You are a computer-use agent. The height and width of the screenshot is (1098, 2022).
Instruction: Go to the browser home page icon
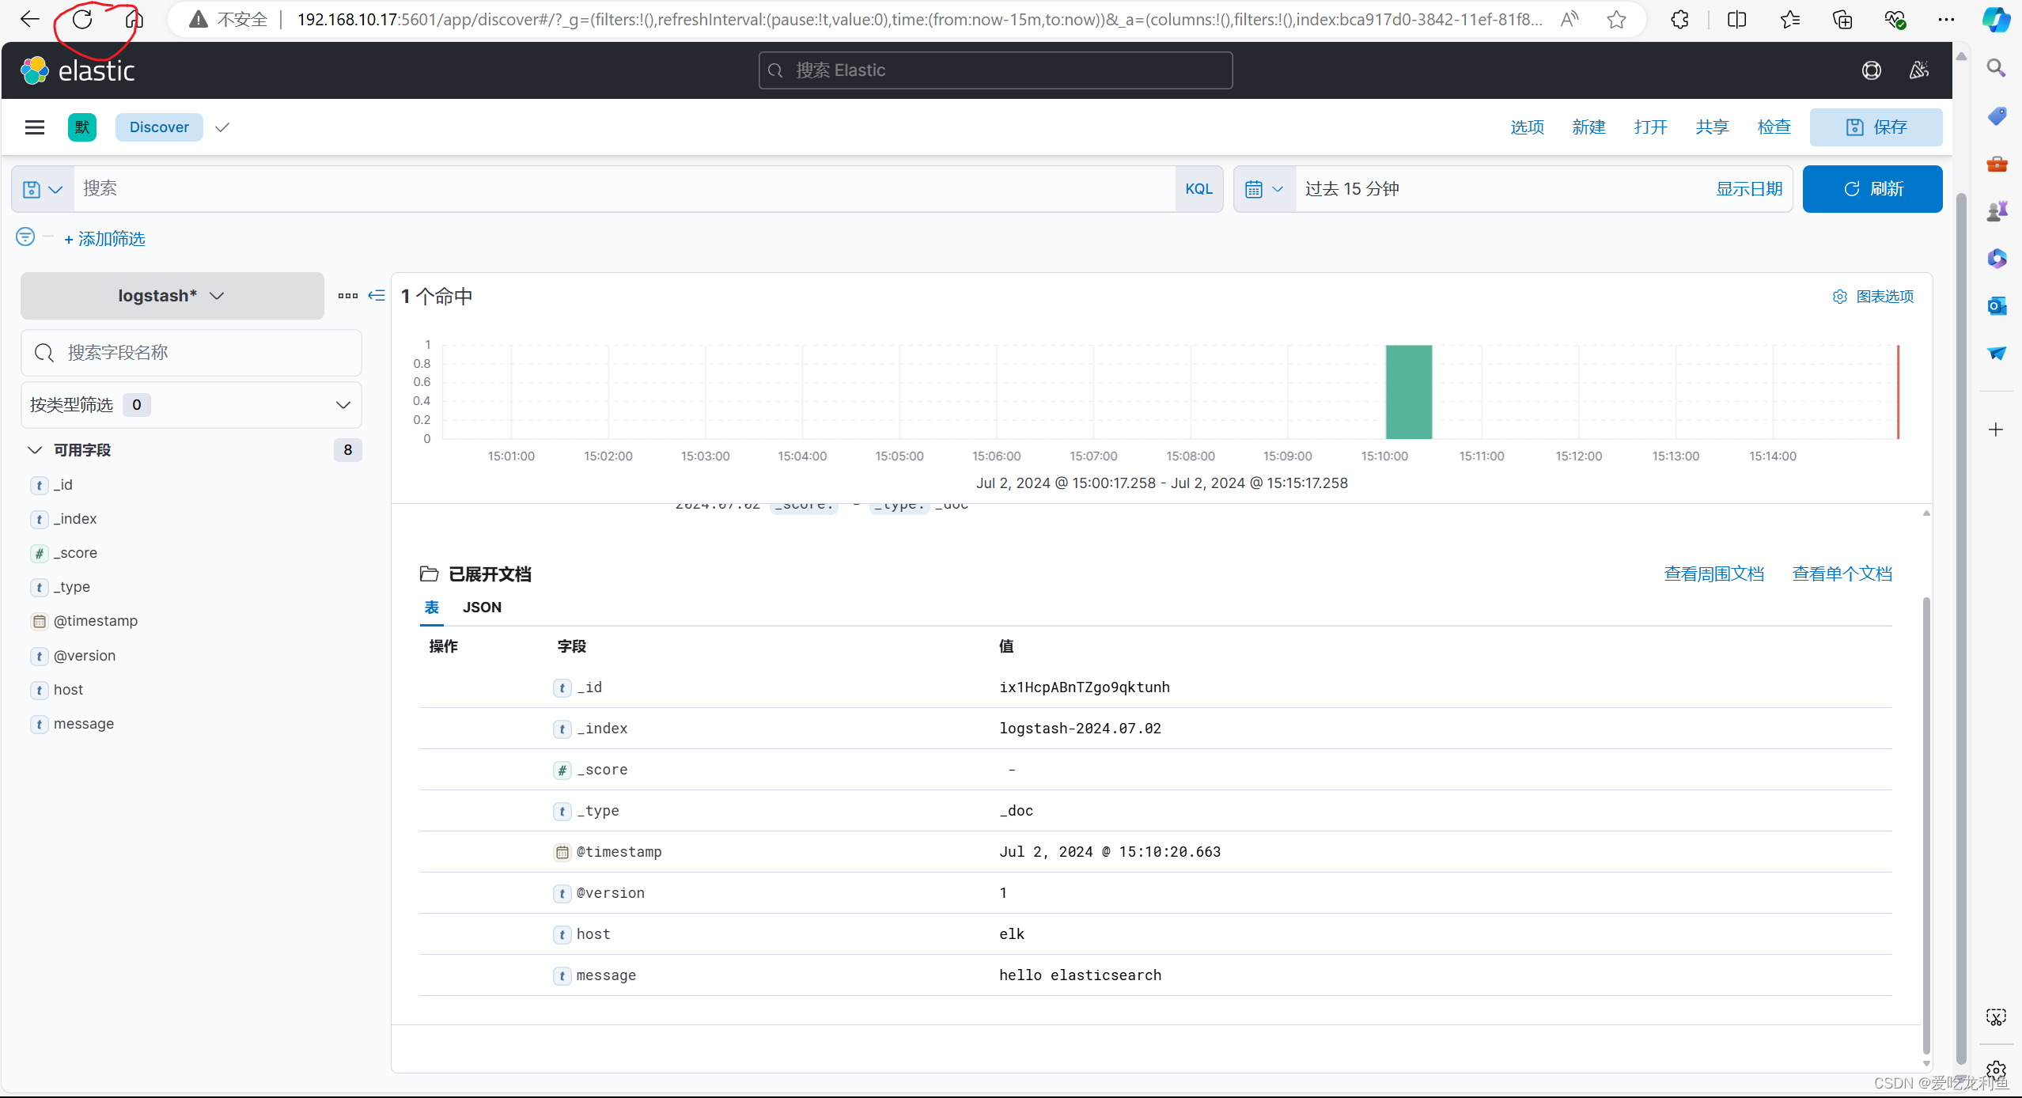pyautogui.click(x=134, y=19)
